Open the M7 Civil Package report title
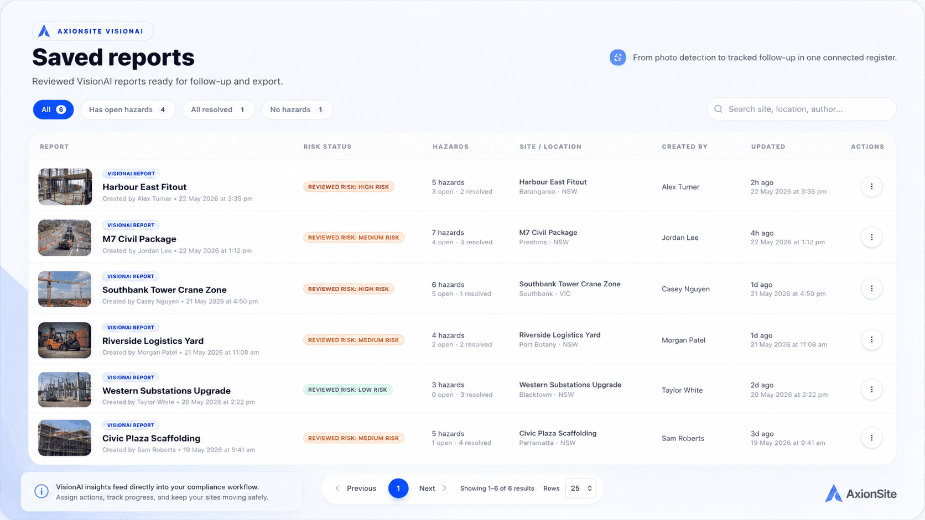 (x=139, y=239)
